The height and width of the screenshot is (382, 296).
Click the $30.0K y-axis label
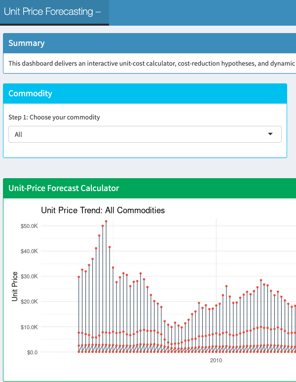click(29, 276)
